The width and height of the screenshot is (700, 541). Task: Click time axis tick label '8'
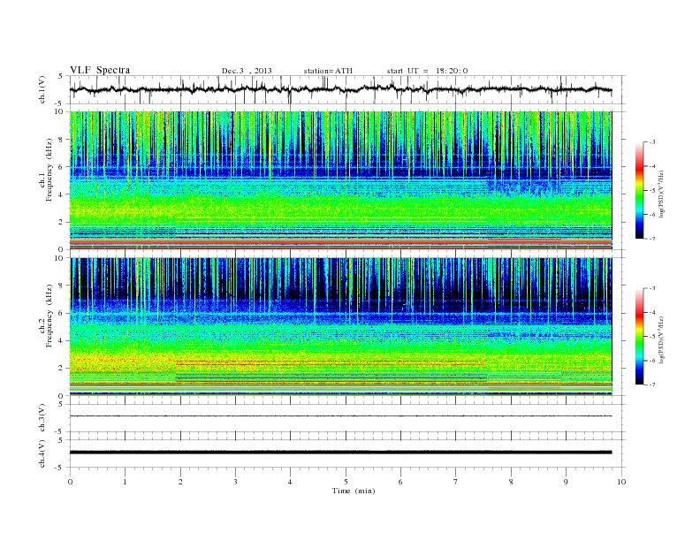click(x=511, y=482)
